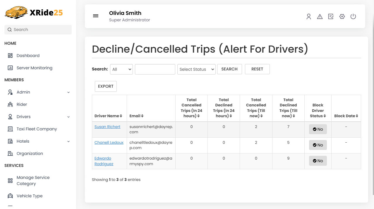Open Susan Richert driver link

point(107,127)
